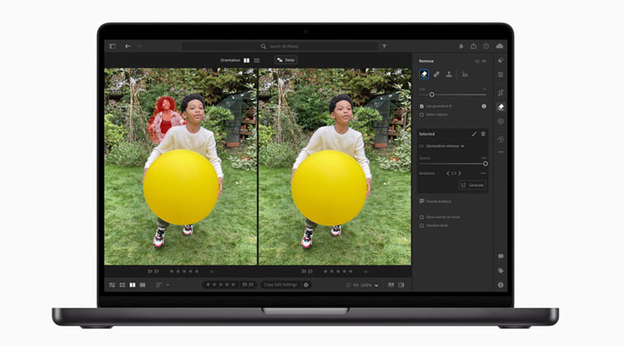Screen dimensions: 624x346
Task: Select the Heal bandage tool
Action: [437, 74]
